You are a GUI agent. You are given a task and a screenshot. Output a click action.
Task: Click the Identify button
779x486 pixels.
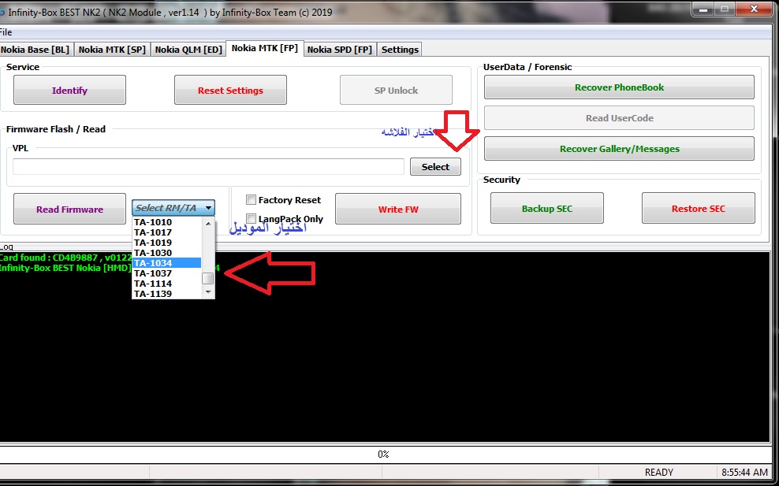pos(69,91)
